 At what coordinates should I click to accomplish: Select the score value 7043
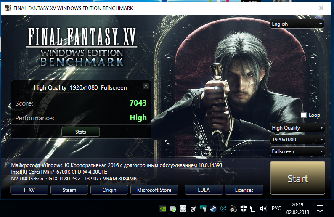(x=138, y=103)
